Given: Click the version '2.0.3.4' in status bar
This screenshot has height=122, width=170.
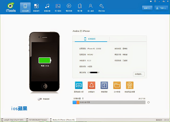Looking at the screenshot, I should point(166,120).
